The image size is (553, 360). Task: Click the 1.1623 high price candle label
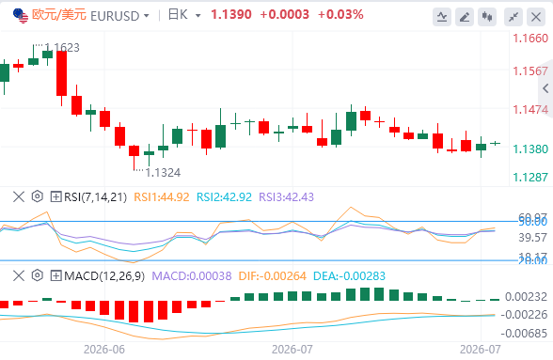click(62, 48)
